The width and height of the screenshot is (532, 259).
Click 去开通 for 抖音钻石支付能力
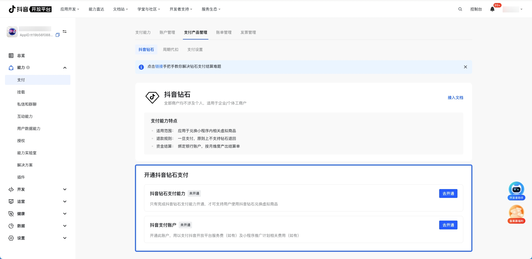pos(448,193)
